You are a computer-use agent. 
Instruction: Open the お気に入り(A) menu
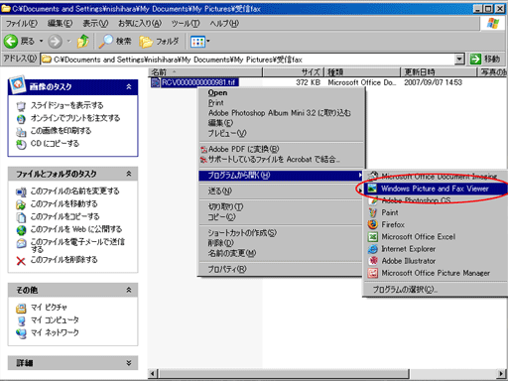[140, 24]
